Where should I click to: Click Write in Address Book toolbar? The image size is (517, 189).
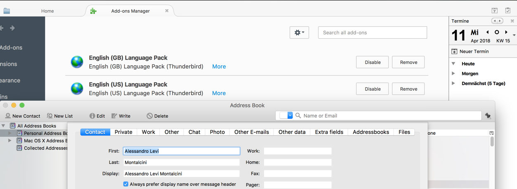click(121, 116)
